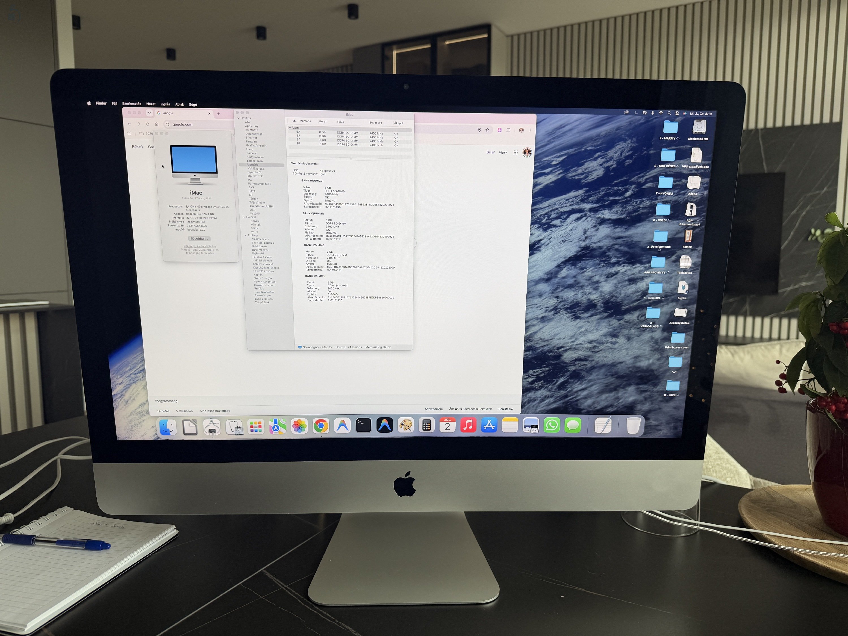Click the Siri icon in menu bar
The image size is (848, 636).
tap(685, 113)
